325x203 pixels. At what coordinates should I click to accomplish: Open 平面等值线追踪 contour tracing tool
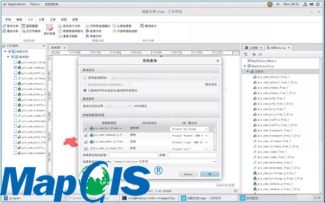[125, 31]
